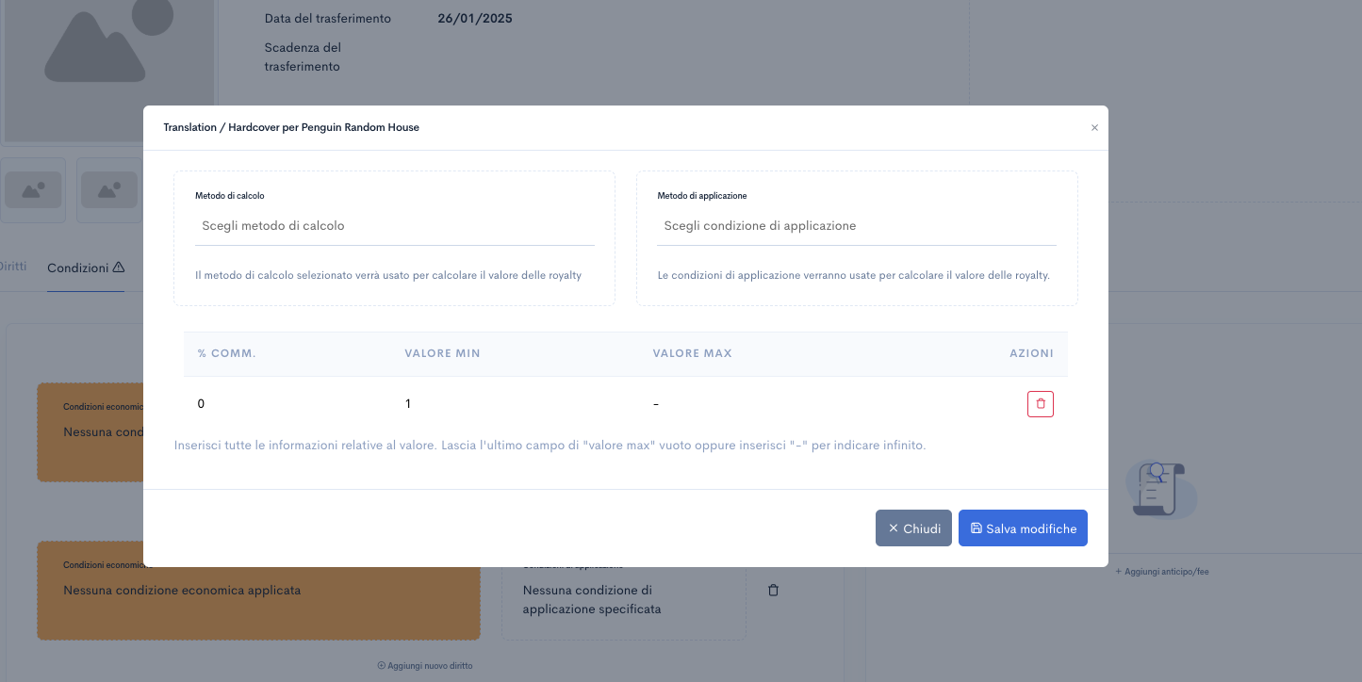Click the document illustration icon in background
This screenshot has height=682, width=1362.
click(1161, 489)
